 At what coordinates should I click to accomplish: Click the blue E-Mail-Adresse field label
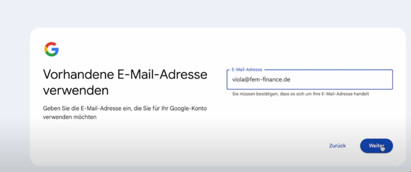[x=247, y=70]
